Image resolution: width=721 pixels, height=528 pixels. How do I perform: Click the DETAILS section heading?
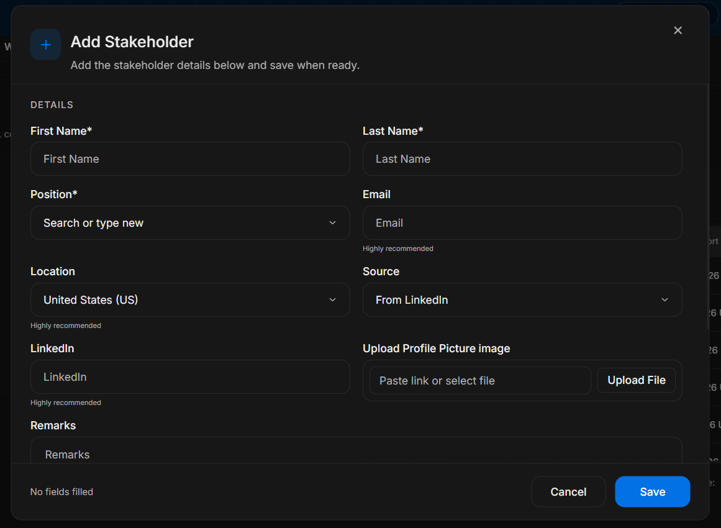pos(52,105)
